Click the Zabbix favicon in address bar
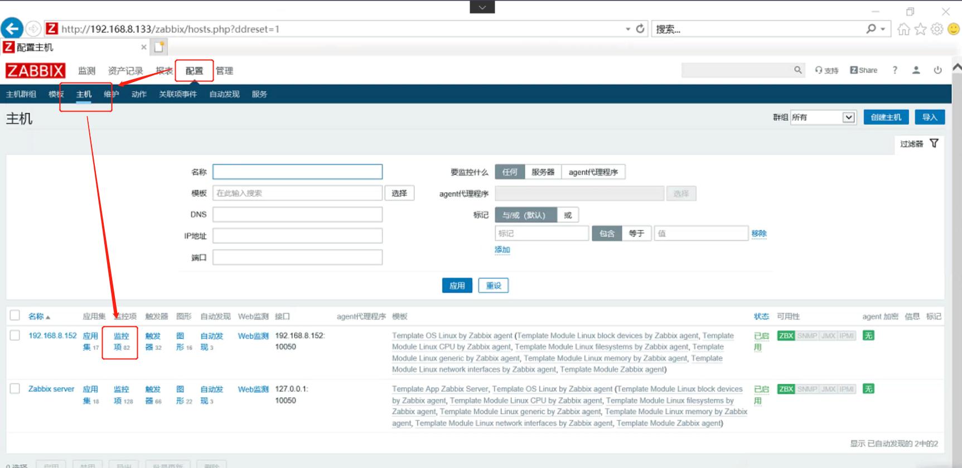The height and width of the screenshot is (468, 962). pos(52,28)
